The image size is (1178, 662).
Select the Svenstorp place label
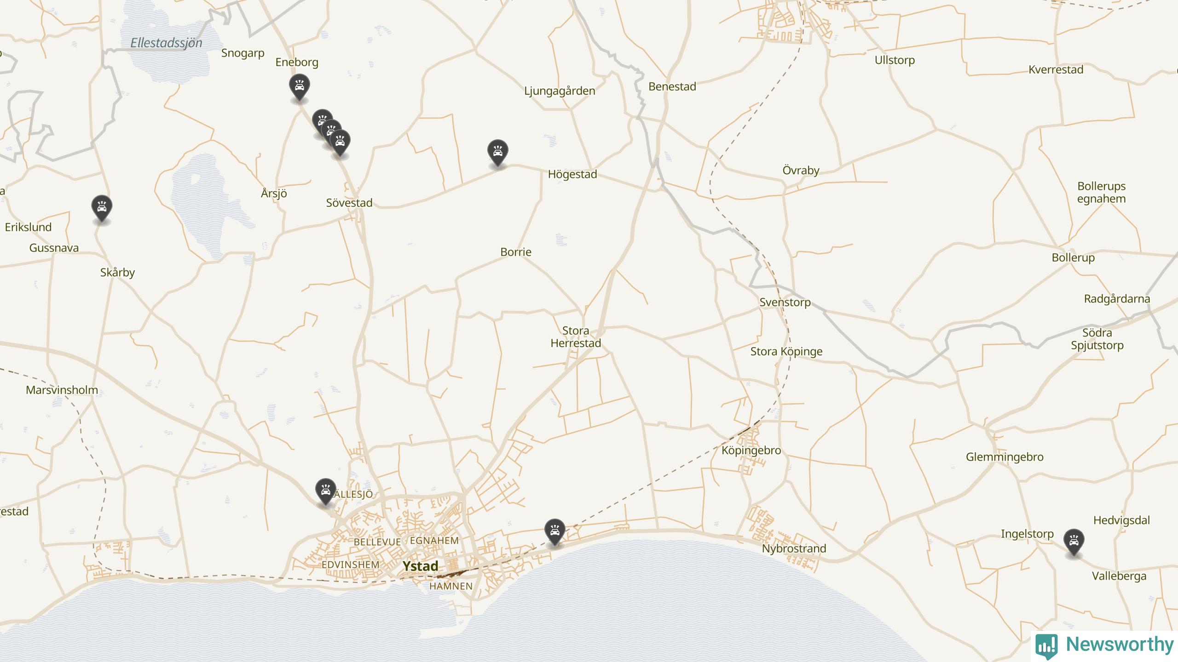[785, 302]
